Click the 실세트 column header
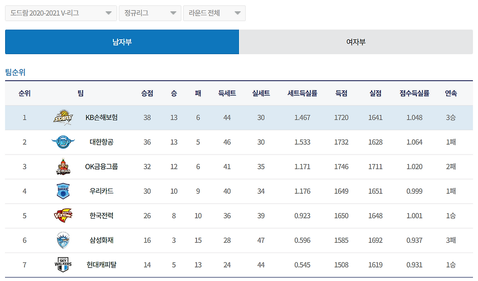The width and height of the screenshot is (478, 281). click(261, 93)
